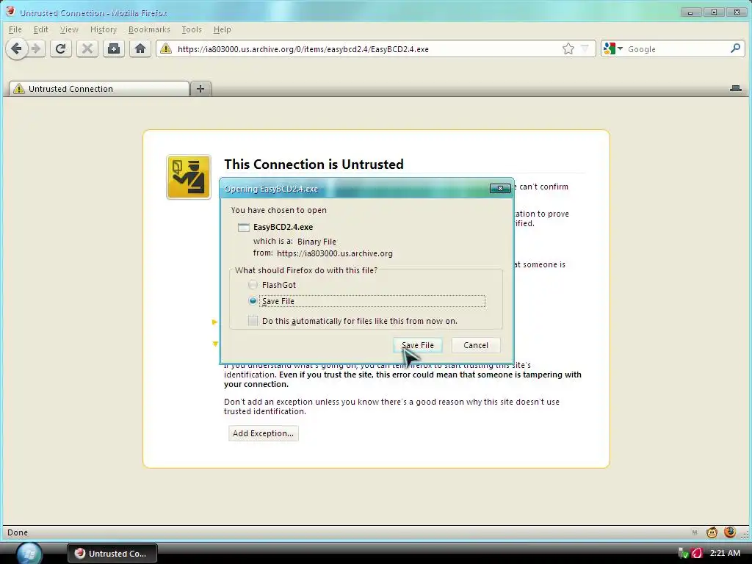Go to the Home page
Screen dimensions: 752x564
pos(140,48)
